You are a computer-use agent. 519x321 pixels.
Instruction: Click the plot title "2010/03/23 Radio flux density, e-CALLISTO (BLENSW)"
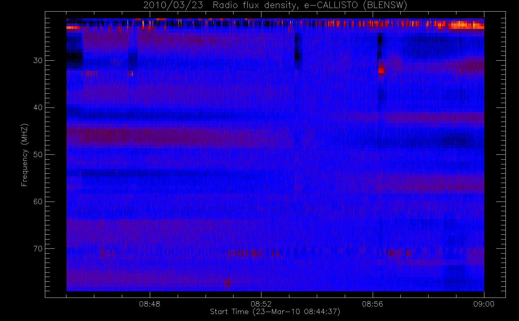coord(275,5)
